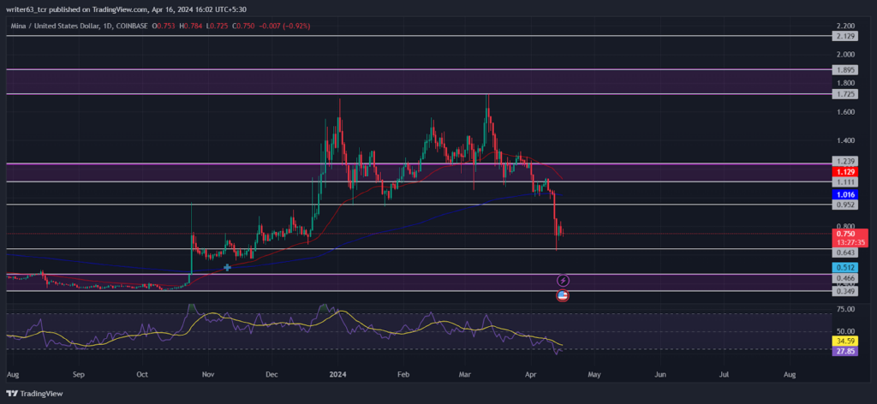
Task: Click the blue 1.016 moving average label
Action: pyautogui.click(x=844, y=194)
